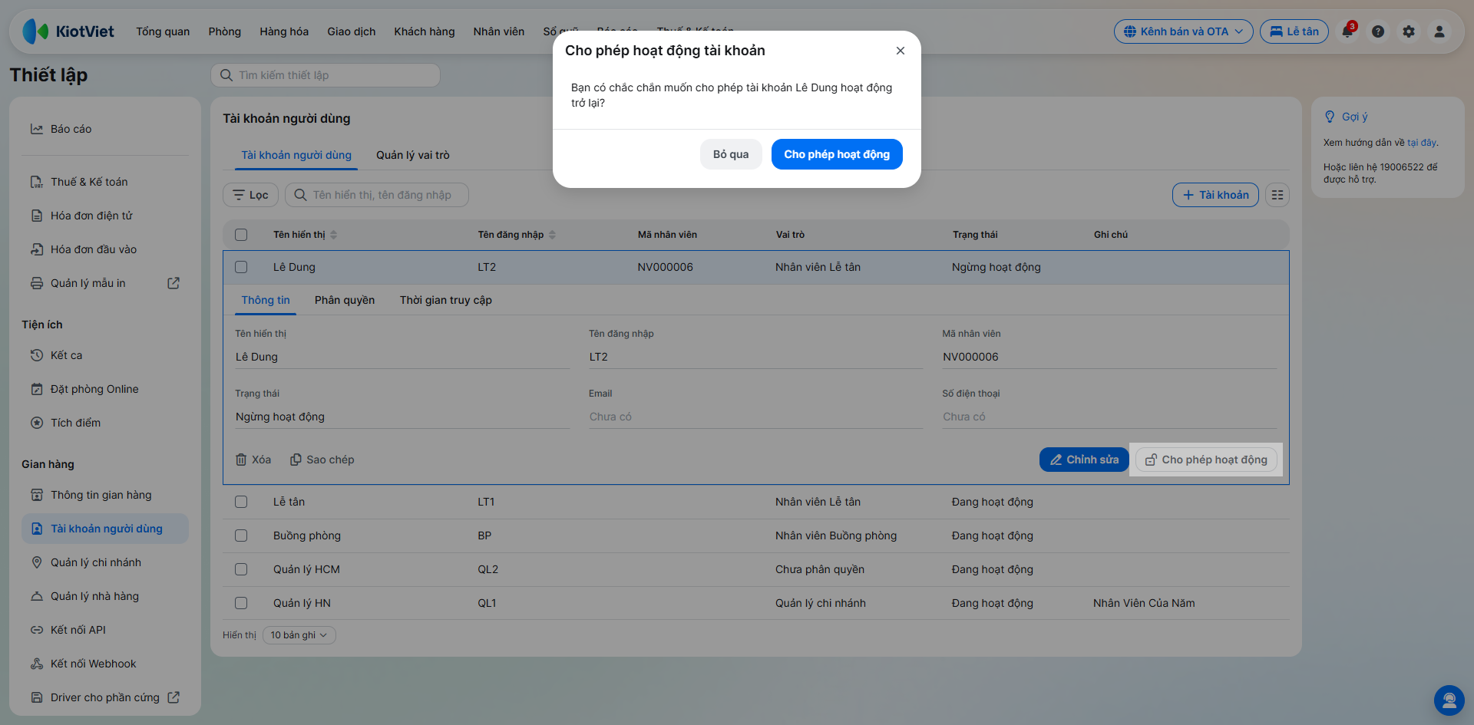Tick the checkbox for Lê tân row

click(x=241, y=502)
